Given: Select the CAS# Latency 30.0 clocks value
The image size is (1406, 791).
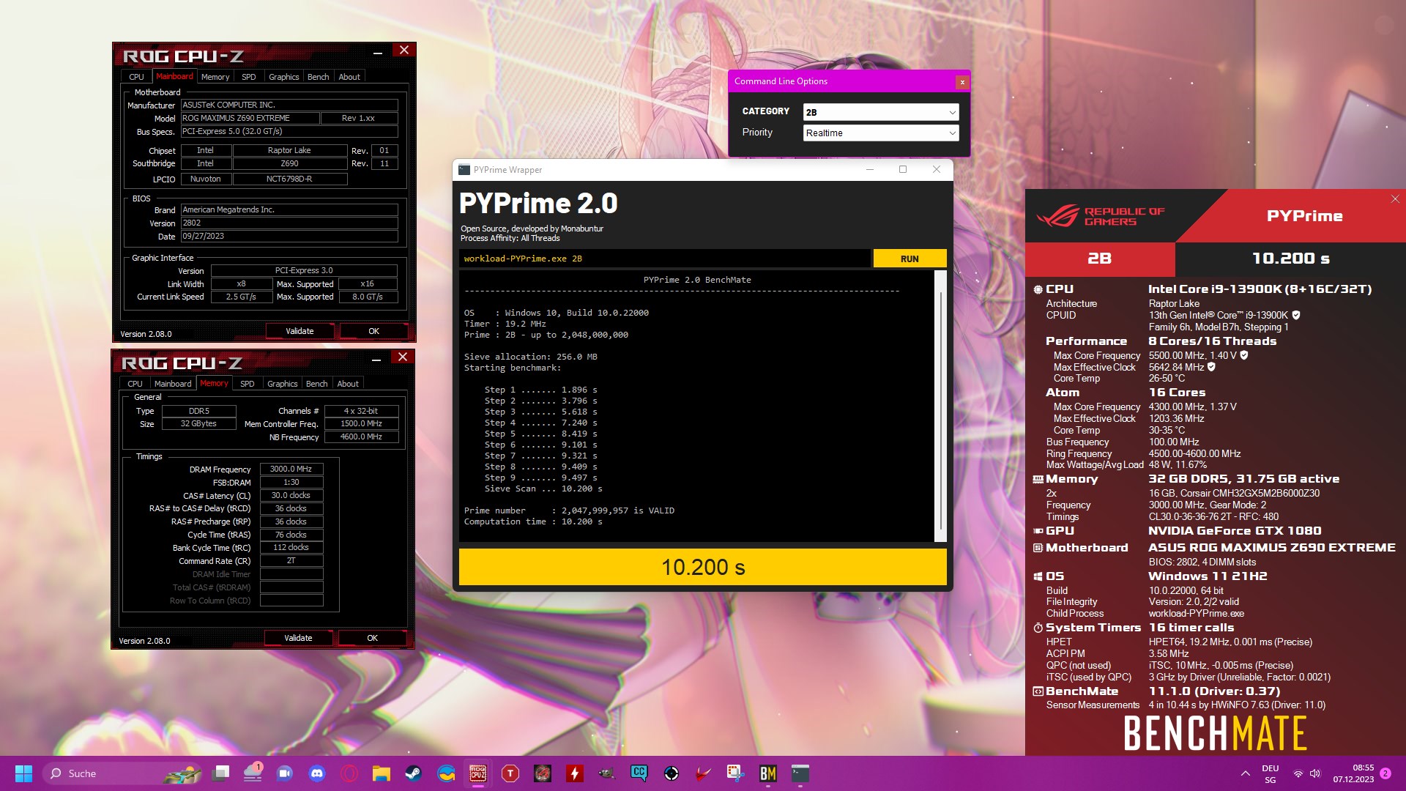Looking at the screenshot, I should pos(291,496).
